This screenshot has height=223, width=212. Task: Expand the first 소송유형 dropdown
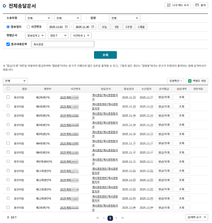point(39,18)
